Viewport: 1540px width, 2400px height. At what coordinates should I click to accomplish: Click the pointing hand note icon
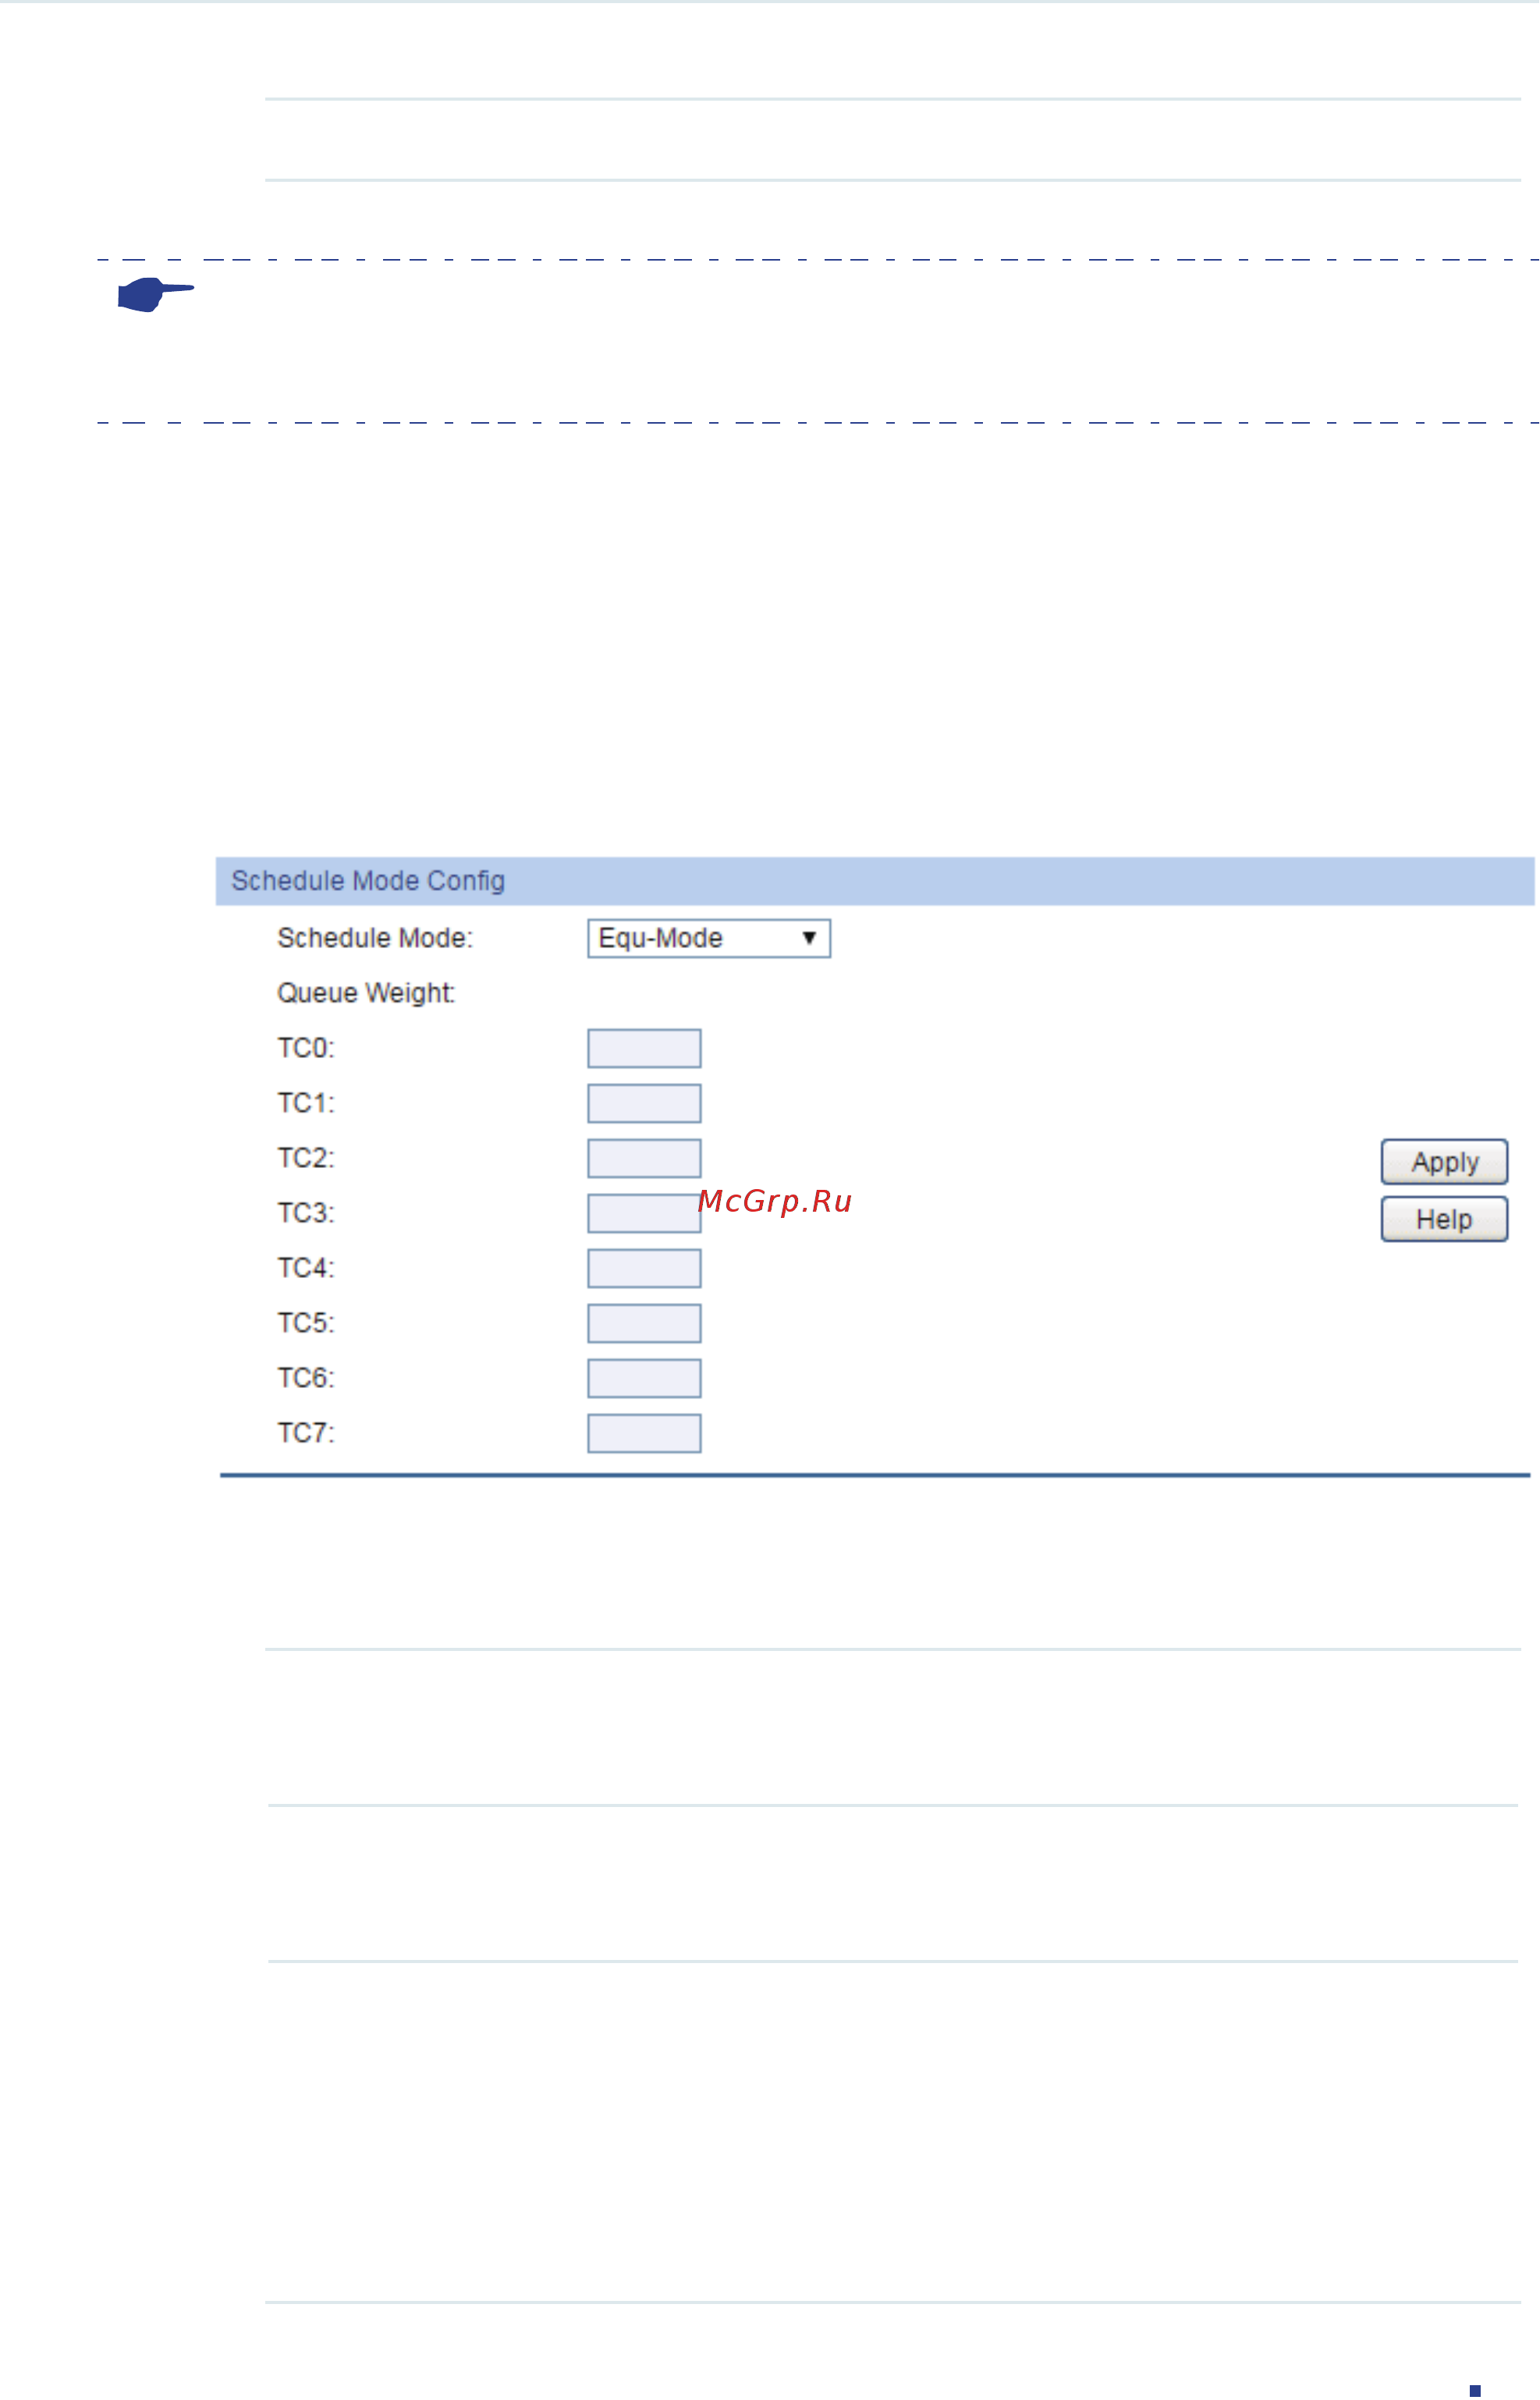point(155,294)
